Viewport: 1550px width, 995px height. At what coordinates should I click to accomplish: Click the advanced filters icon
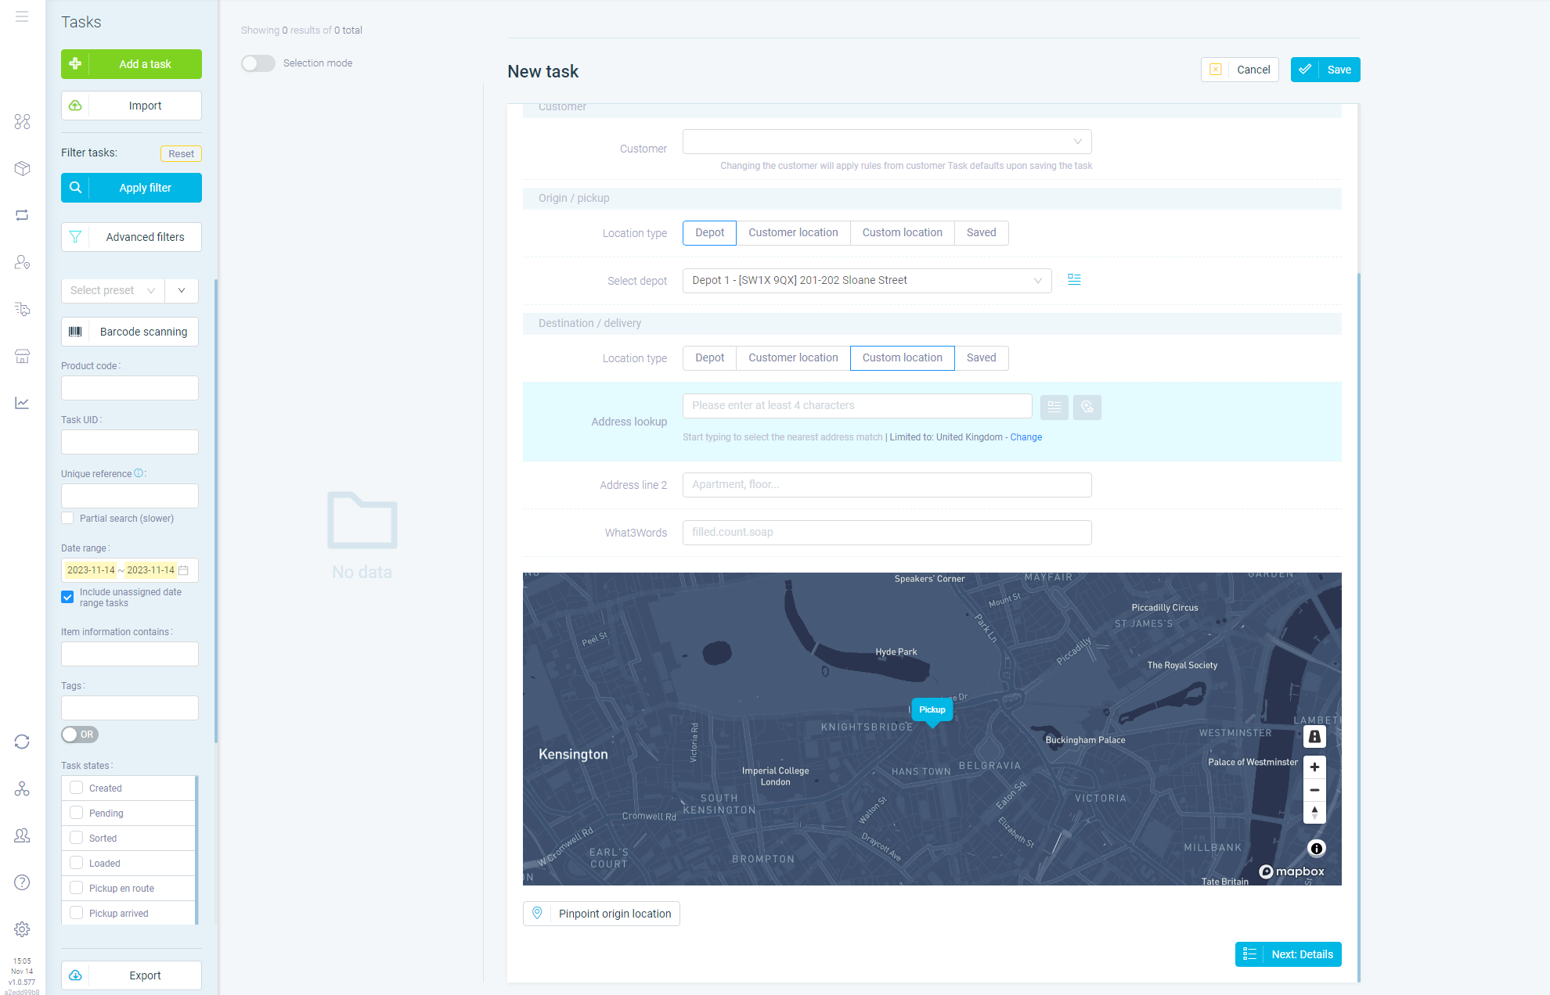pyautogui.click(x=74, y=237)
